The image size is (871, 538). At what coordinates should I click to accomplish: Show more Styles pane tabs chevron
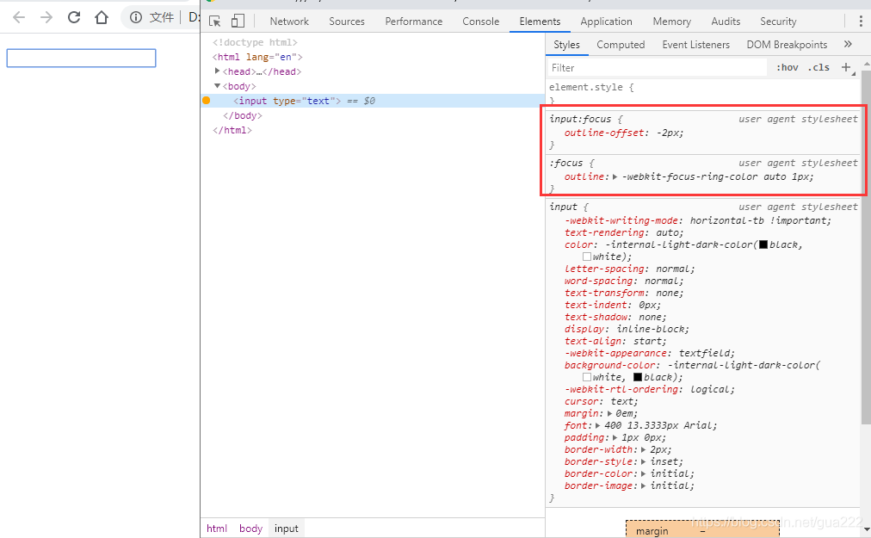pyautogui.click(x=848, y=45)
